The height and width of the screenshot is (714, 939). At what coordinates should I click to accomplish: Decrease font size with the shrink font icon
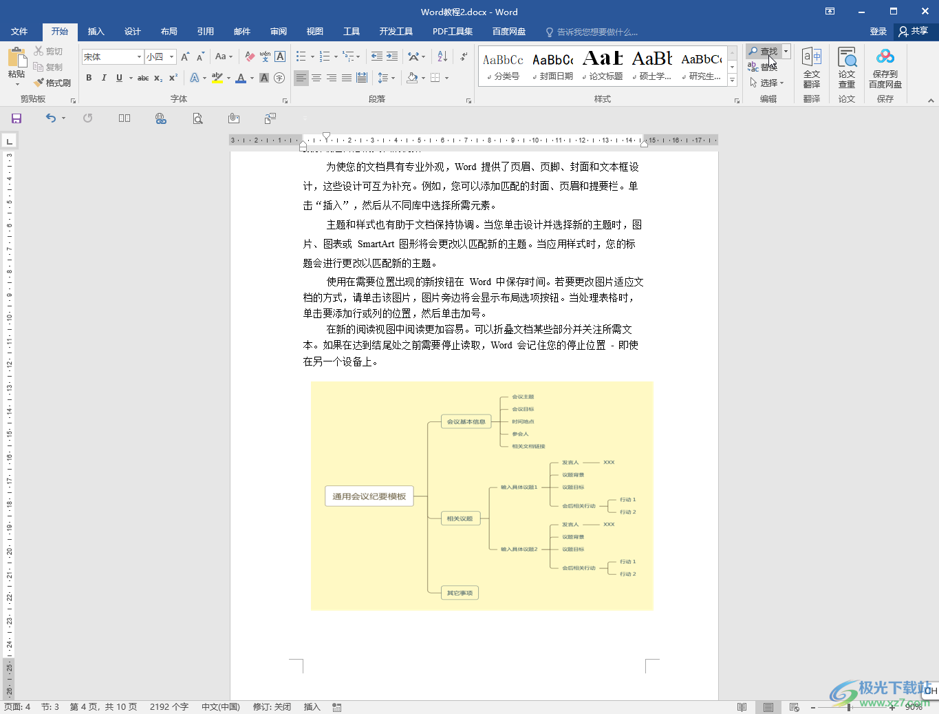click(200, 56)
